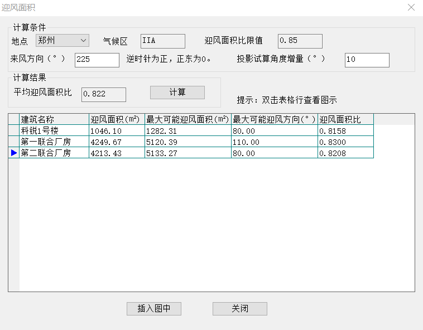This screenshot has width=423, height=330.
Task: Select the 第一联合厂房 table row
Action: tap(54, 142)
